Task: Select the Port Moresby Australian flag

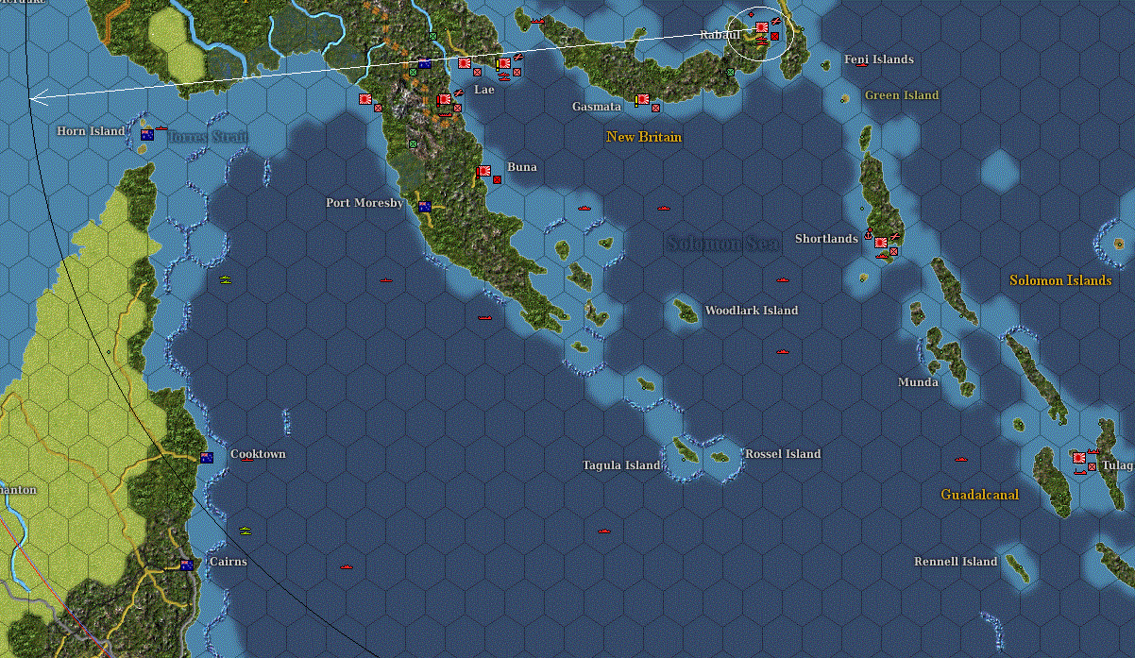Action: [425, 207]
